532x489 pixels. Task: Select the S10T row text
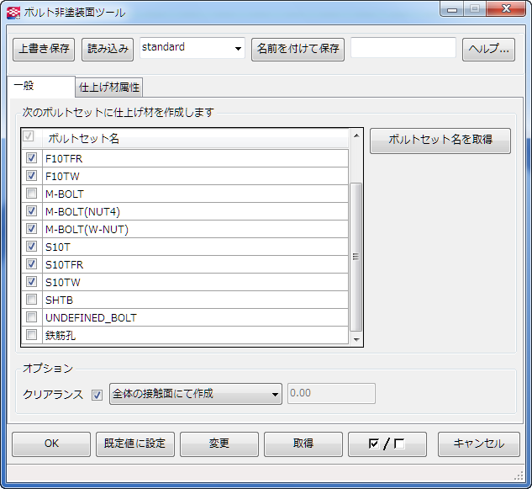pyautogui.click(x=58, y=247)
